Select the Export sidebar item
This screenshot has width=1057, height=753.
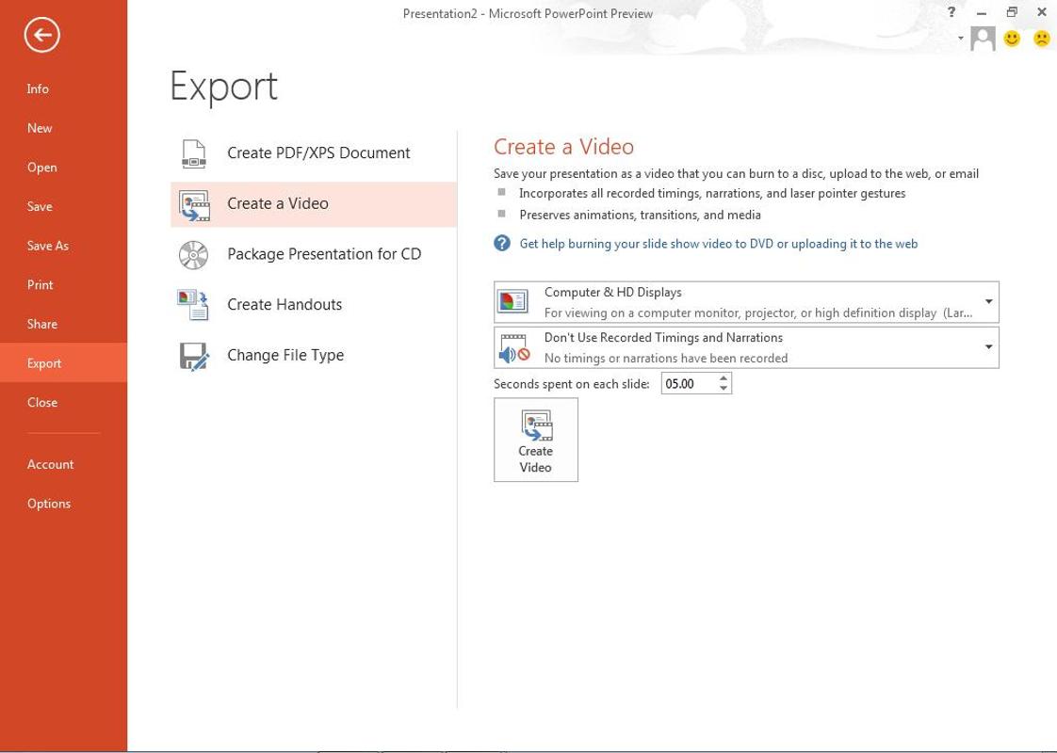pyautogui.click(x=63, y=362)
